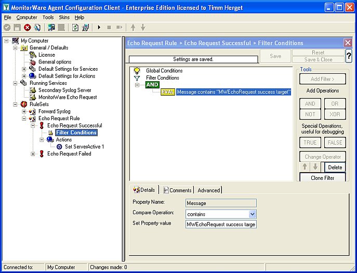The height and width of the screenshot is (273, 357).
Task: Click the toolbar move up arrow
Action: (x=133, y=28)
